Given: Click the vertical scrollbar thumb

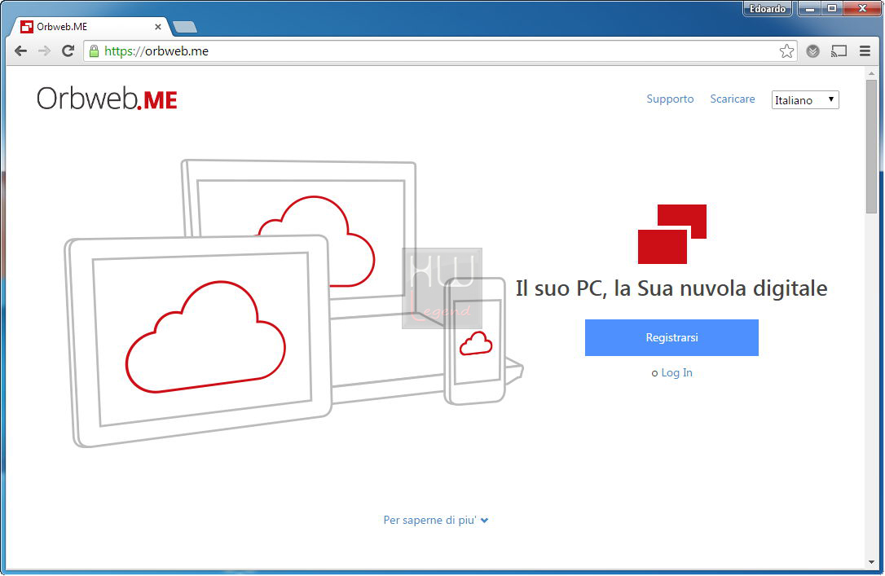Looking at the screenshot, I should click(871, 147).
